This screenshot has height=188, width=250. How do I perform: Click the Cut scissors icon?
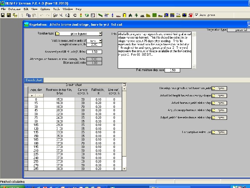pos(22,15)
